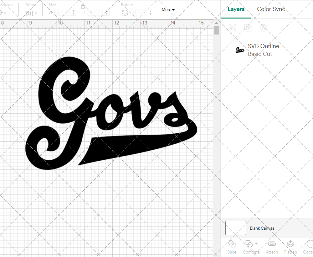
Task: Click the Blank Canvas label
Action: coord(262,228)
